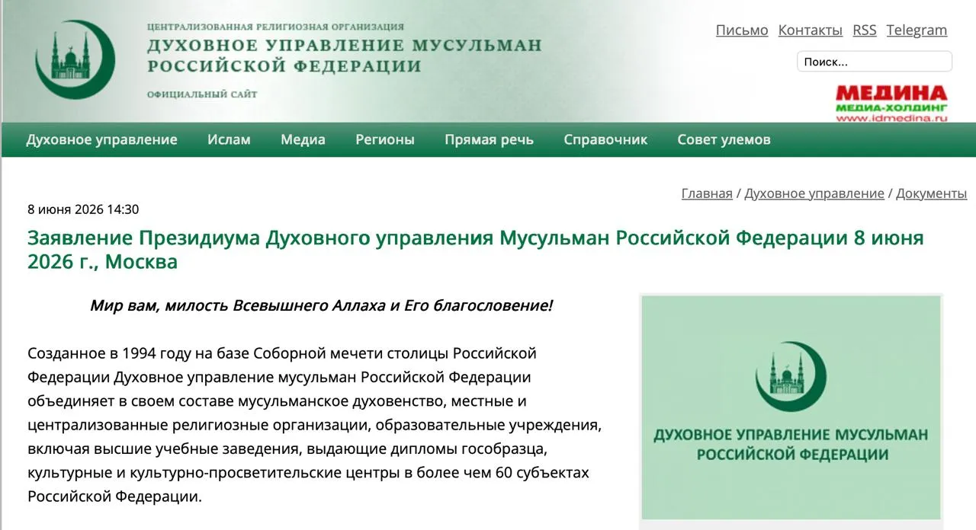Open the Духовное управление menu
The height and width of the screenshot is (530, 976).
coord(101,139)
